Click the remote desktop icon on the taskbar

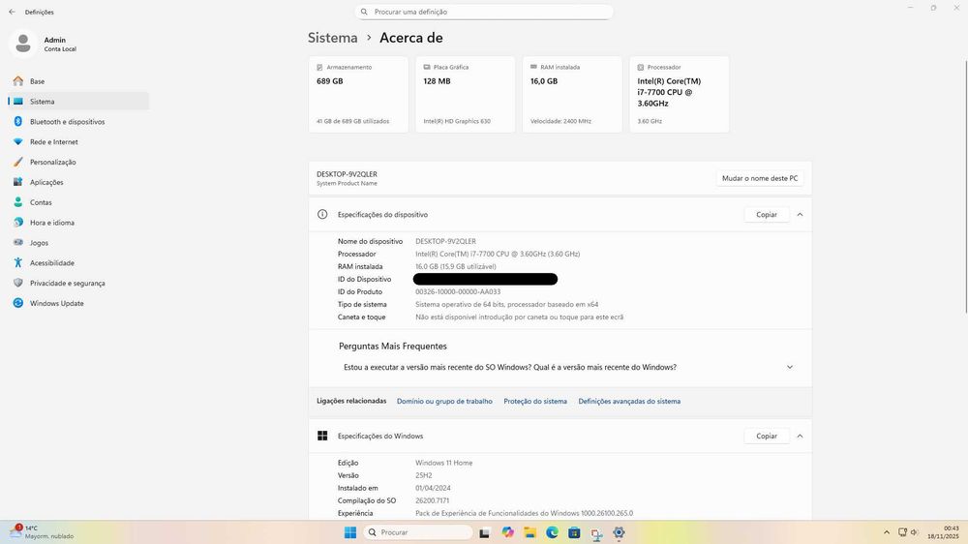pyautogui.click(x=596, y=533)
